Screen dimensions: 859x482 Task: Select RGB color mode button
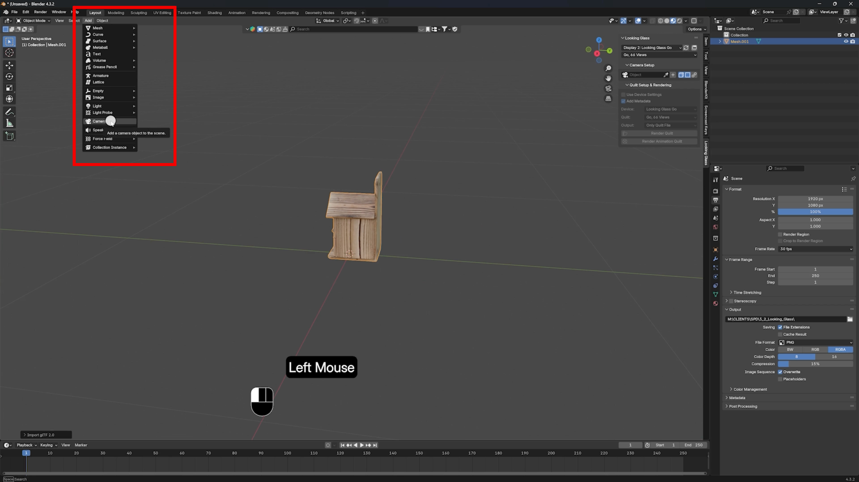[x=815, y=350]
